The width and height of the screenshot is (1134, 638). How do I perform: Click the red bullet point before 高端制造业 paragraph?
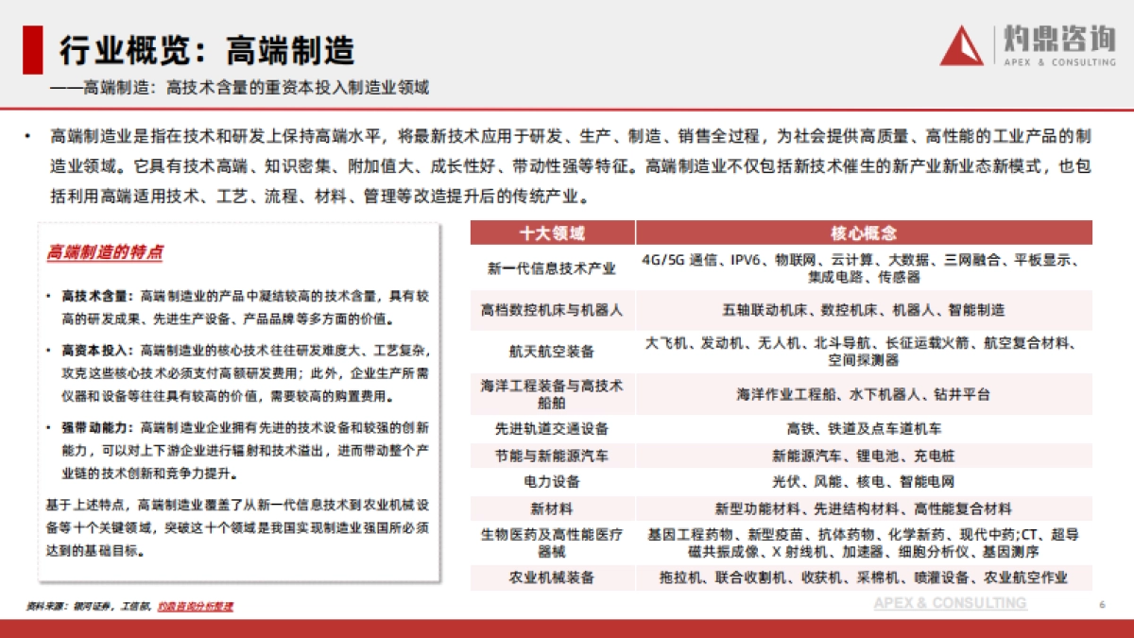click(x=26, y=133)
